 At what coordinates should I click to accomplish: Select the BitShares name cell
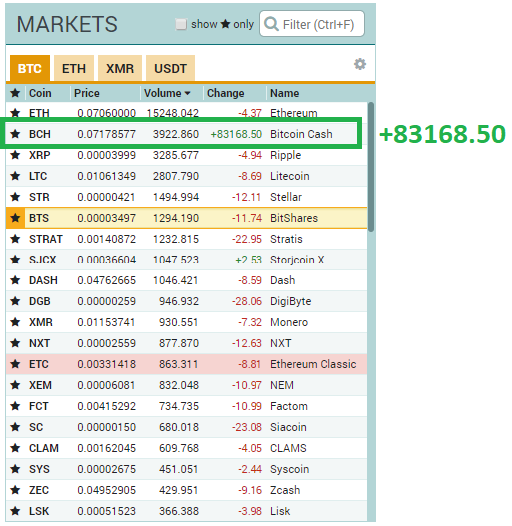294,218
